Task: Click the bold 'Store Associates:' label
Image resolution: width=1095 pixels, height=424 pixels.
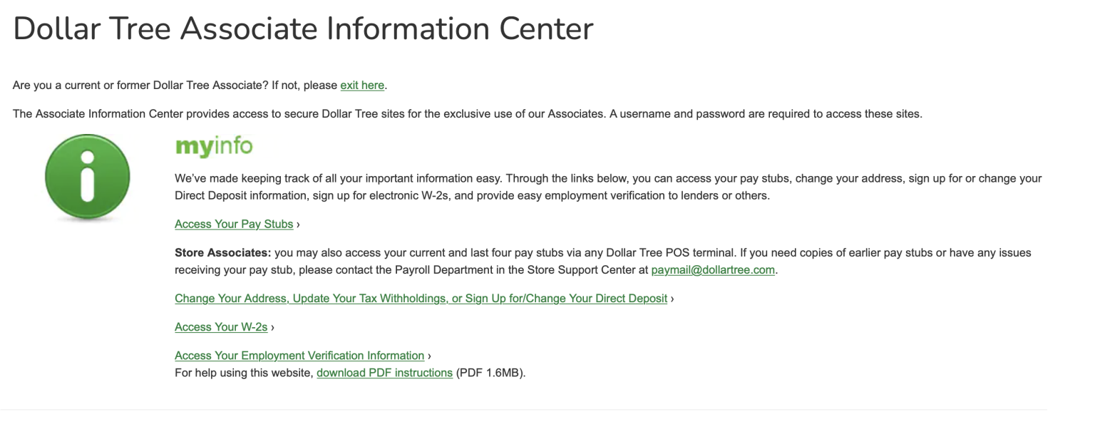Action: [222, 253]
